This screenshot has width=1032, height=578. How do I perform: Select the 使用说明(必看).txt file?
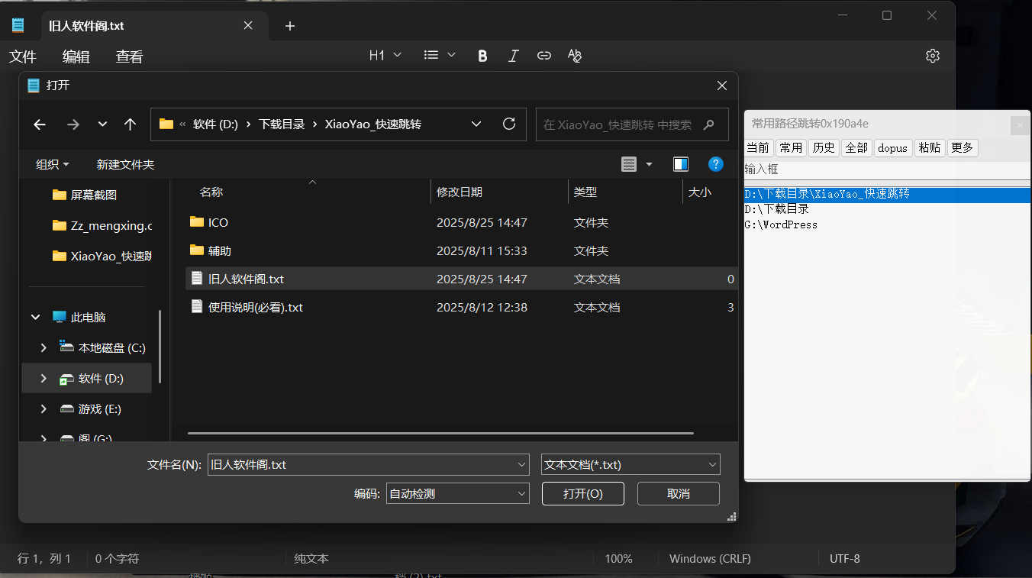pyautogui.click(x=463, y=307)
